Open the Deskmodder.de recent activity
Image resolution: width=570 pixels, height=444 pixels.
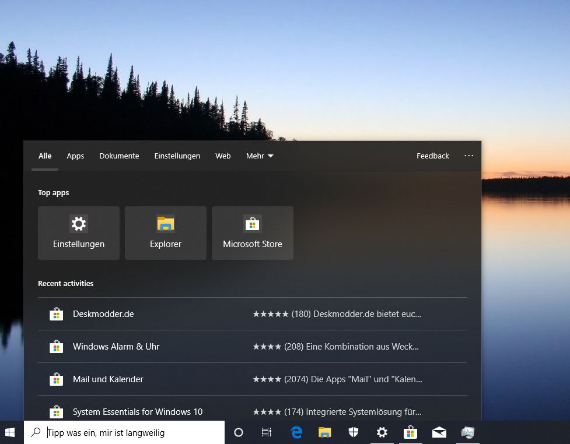[253, 314]
